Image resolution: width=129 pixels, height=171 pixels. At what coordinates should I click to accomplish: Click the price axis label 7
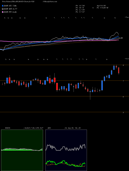pos(123,81)
